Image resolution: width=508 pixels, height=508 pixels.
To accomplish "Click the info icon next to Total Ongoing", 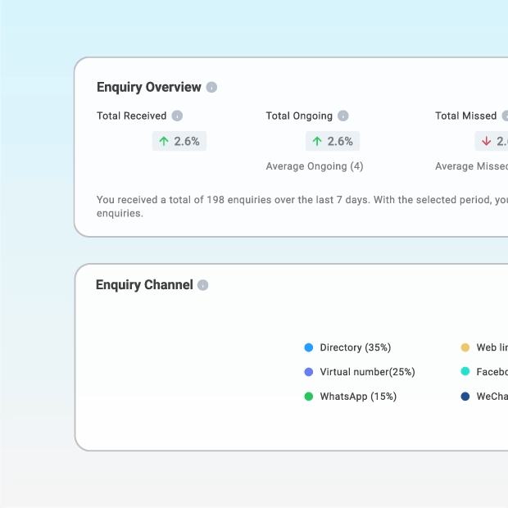I will coord(343,116).
